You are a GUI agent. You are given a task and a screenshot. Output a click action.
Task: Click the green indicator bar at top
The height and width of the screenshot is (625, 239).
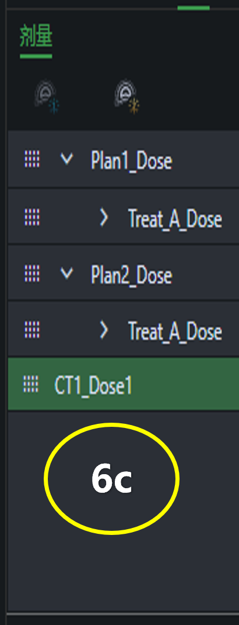click(194, 8)
